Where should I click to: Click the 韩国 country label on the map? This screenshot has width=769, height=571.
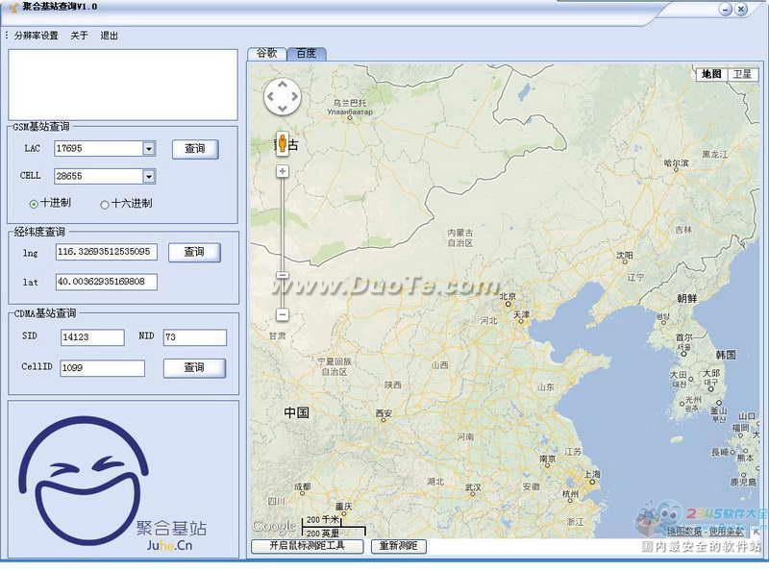tap(726, 355)
